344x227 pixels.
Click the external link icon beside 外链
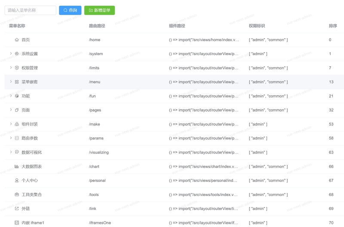pos(17,208)
